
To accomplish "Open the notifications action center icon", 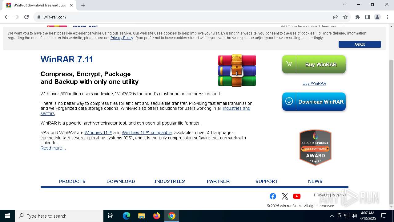I will (x=384, y=216).
